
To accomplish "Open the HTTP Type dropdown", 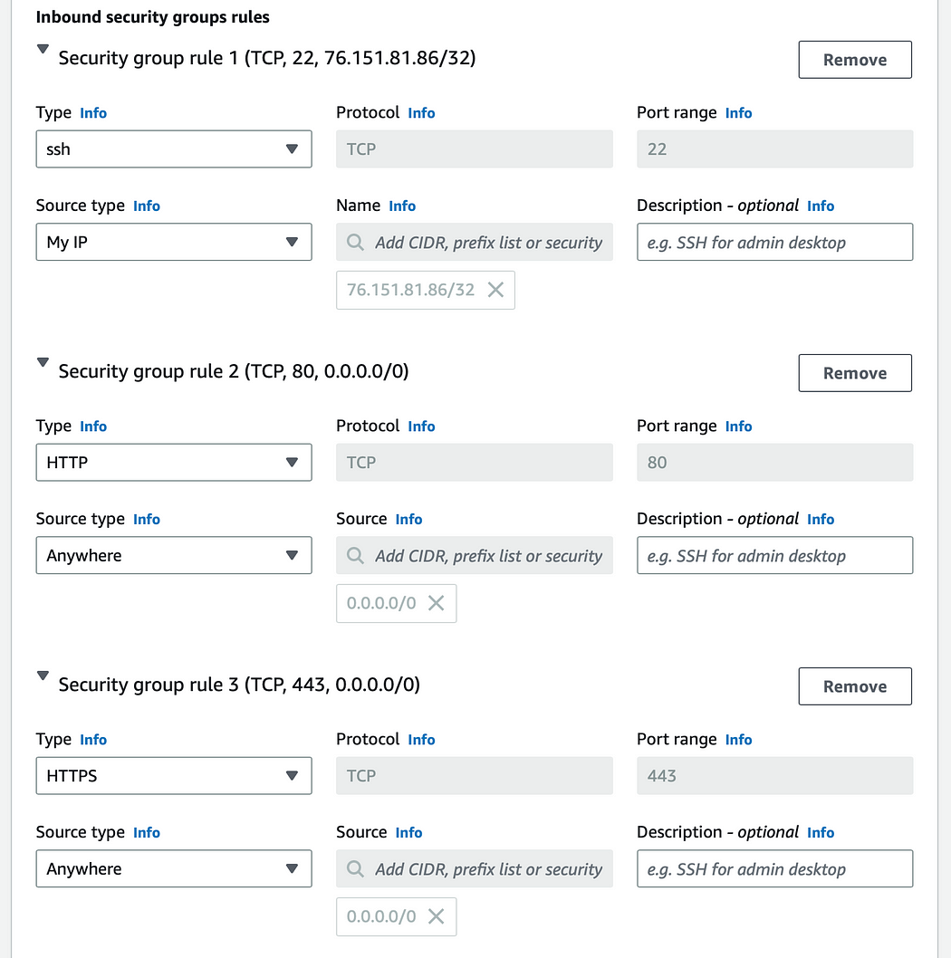I will 174,463.
